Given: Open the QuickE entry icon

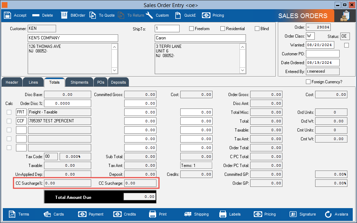Looking at the screenshot, I should 178,15.
